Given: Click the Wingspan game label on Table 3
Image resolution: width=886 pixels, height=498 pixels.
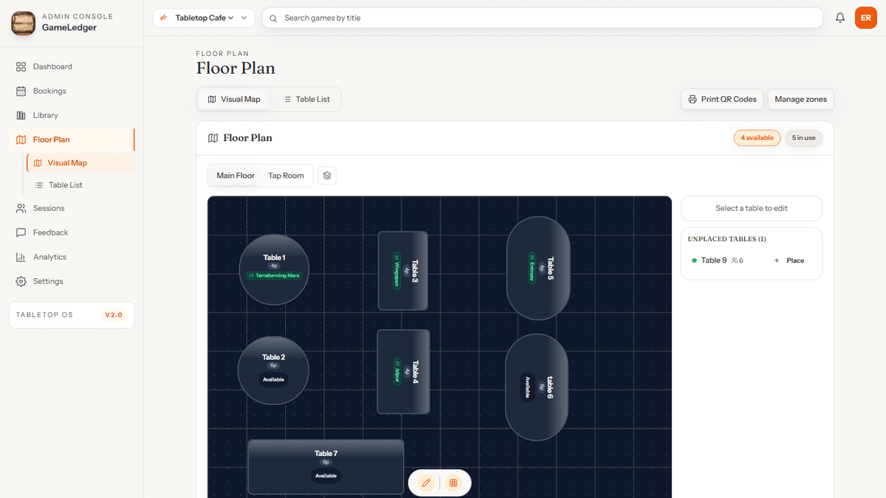Looking at the screenshot, I should pos(397,270).
